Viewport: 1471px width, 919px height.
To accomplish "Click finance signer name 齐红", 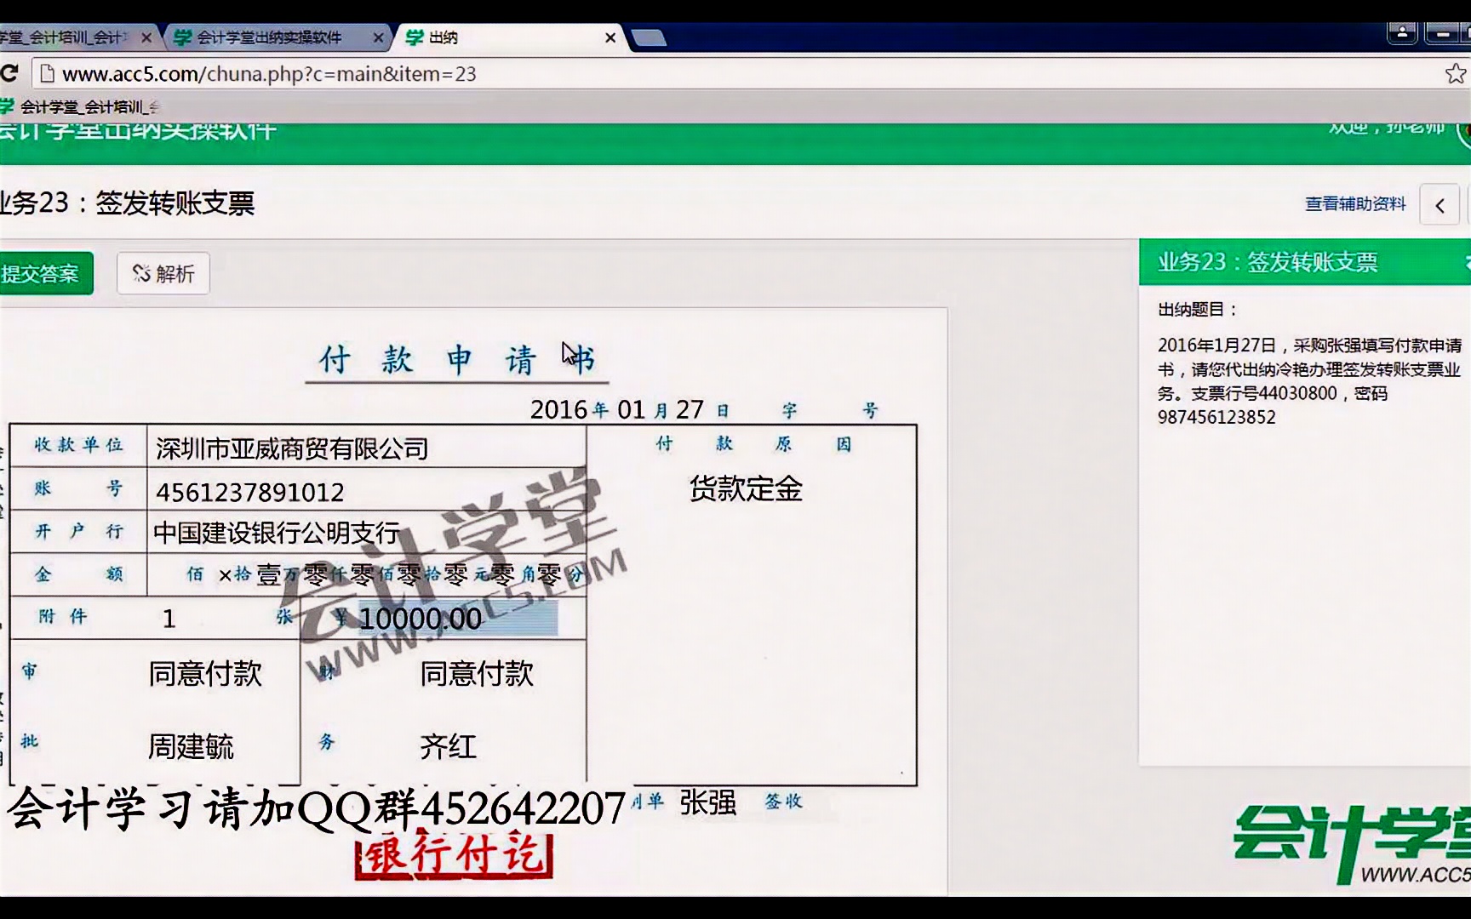I will pyautogui.click(x=448, y=746).
